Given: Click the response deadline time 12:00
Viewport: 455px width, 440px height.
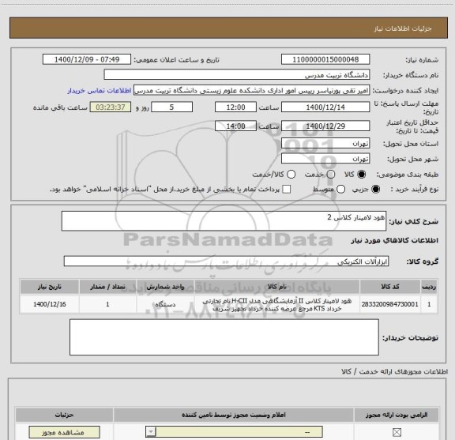Looking at the screenshot, I should click(235, 107).
